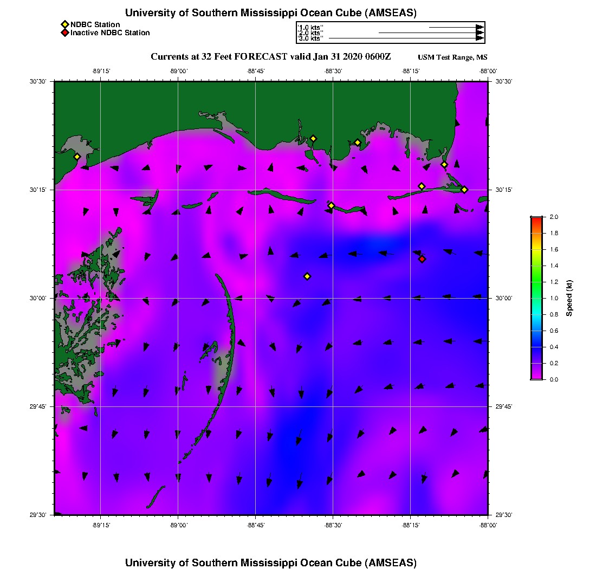Viewport: 596px width, 569px height.
Task: Select yellow station marker just left of -88°30' gridline
Action: tap(331, 205)
